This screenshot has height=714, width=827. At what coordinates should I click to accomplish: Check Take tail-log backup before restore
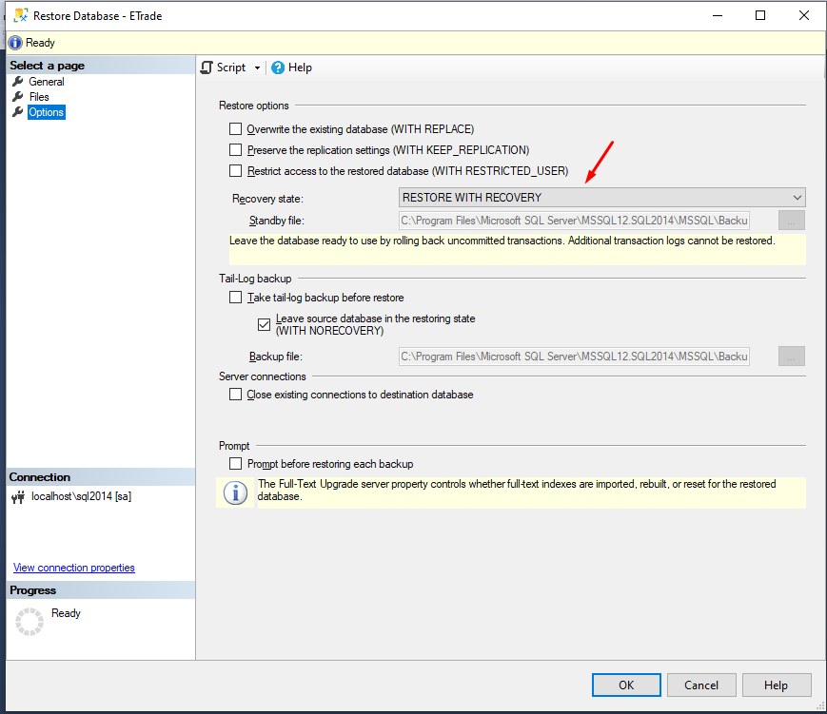point(235,298)
